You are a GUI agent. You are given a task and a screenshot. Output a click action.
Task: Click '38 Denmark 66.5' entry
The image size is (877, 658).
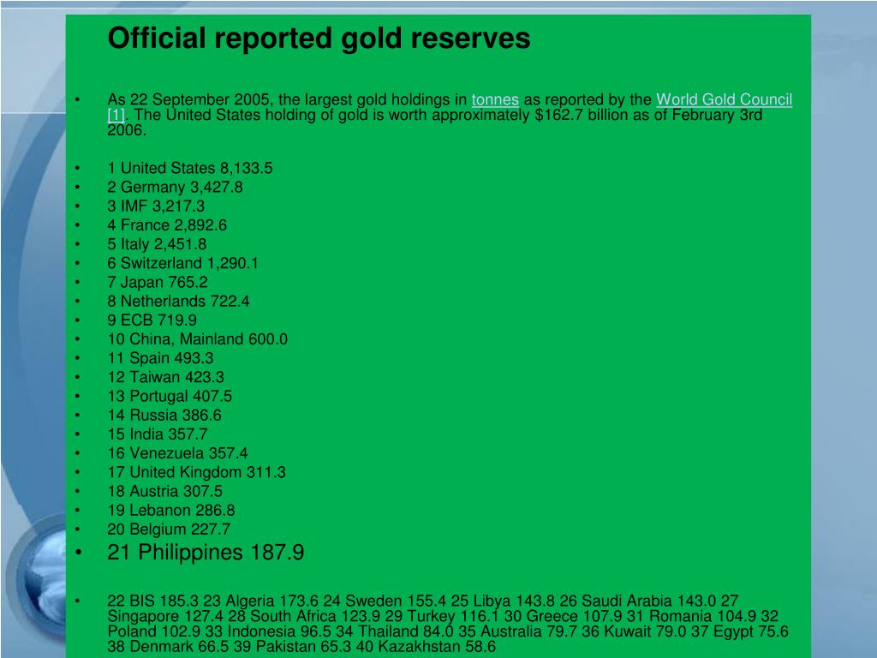coord(169,647)
